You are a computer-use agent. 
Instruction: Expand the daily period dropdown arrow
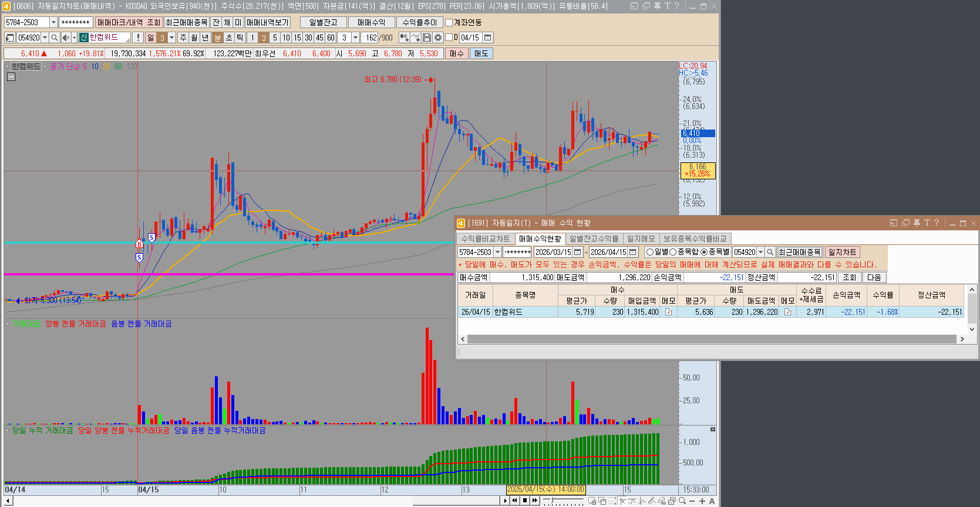pyautogui.click(x=172, y=38)
